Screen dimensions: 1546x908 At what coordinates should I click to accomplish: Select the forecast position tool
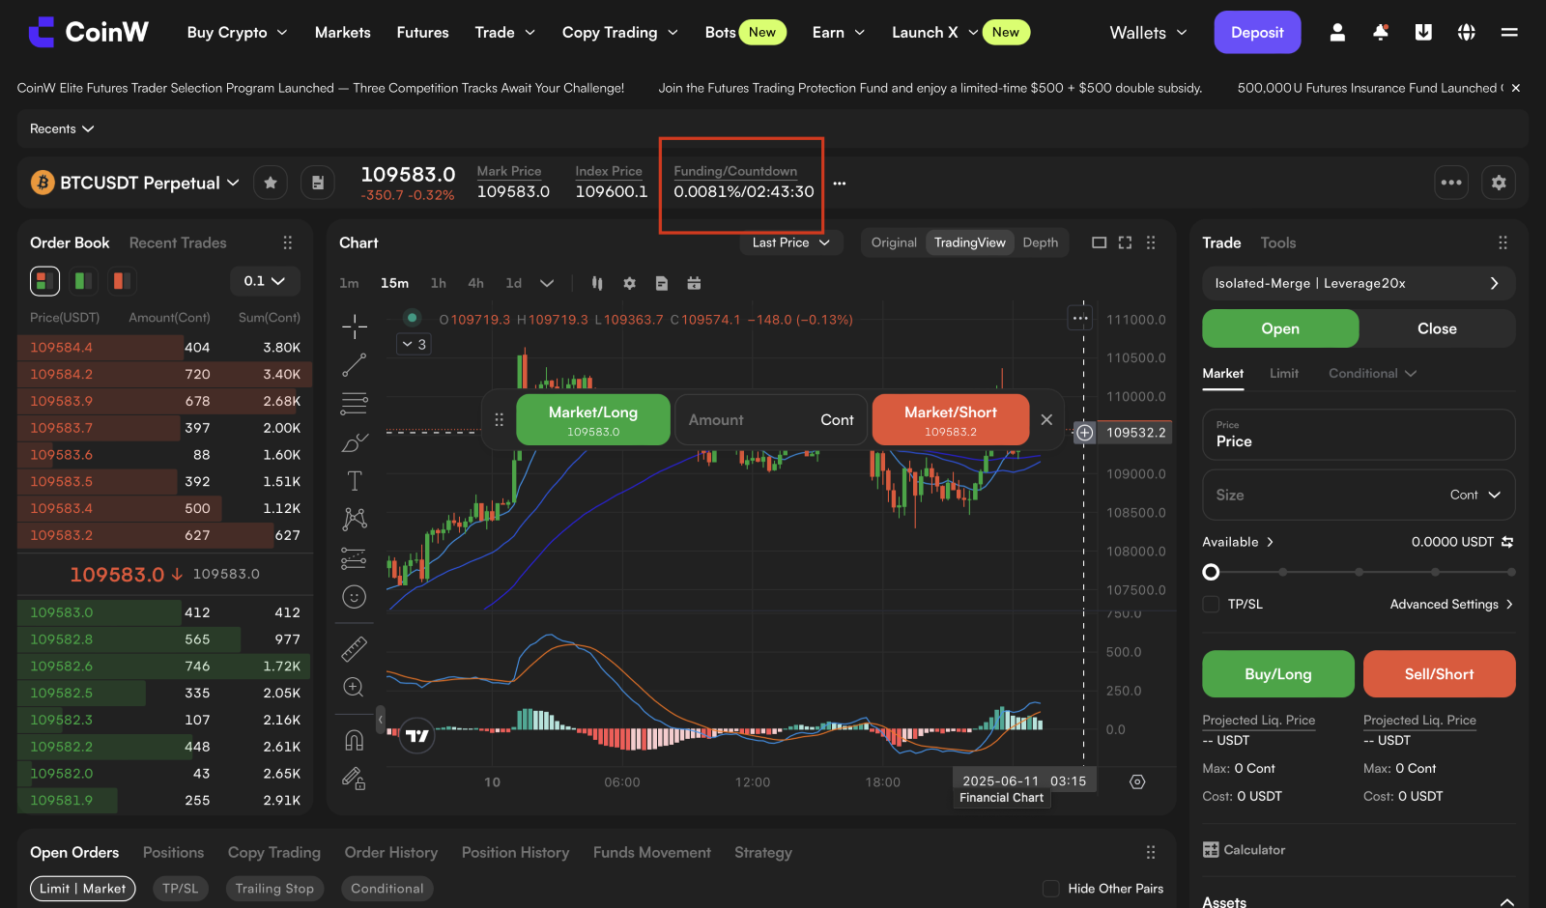355,558
